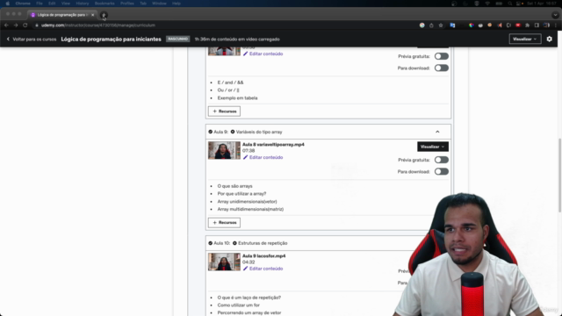562x316 pixels.
Task: Click the pencil icon beside Aula 8 Editar conteúdo
Action: click(246, 157)
